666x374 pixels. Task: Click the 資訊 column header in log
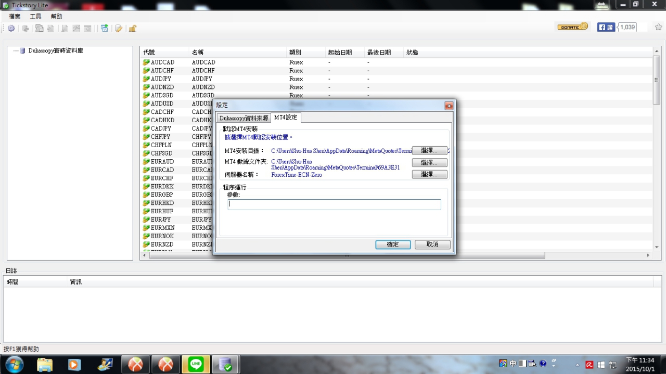tap(361, 282)
